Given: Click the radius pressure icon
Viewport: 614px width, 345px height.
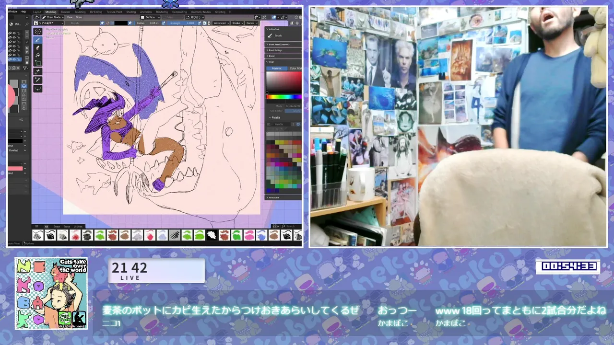Looking at the screenshot, I should coord(163,23).
